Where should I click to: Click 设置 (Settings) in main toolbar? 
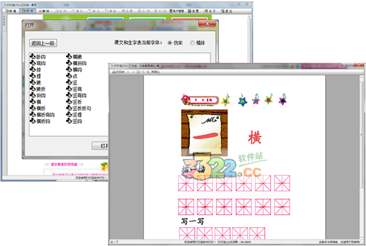pyautogui.click(x=127, y=11)
